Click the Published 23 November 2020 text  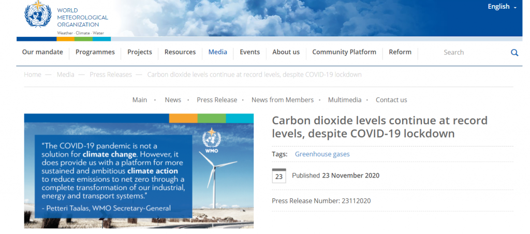[x=335, y=175]
